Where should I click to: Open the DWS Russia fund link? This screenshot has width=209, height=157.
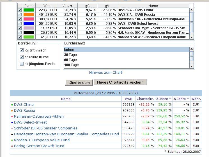click(24, 111)
